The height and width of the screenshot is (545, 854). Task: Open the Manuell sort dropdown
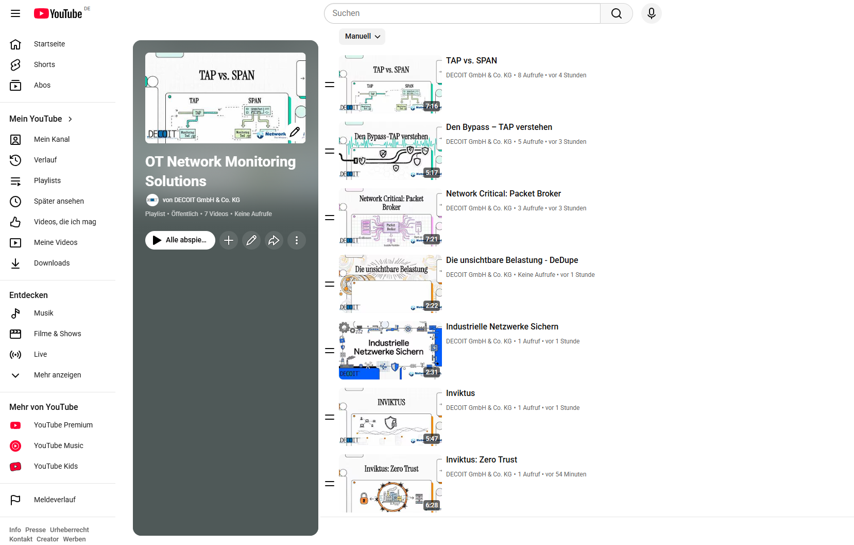click(362, 37)
